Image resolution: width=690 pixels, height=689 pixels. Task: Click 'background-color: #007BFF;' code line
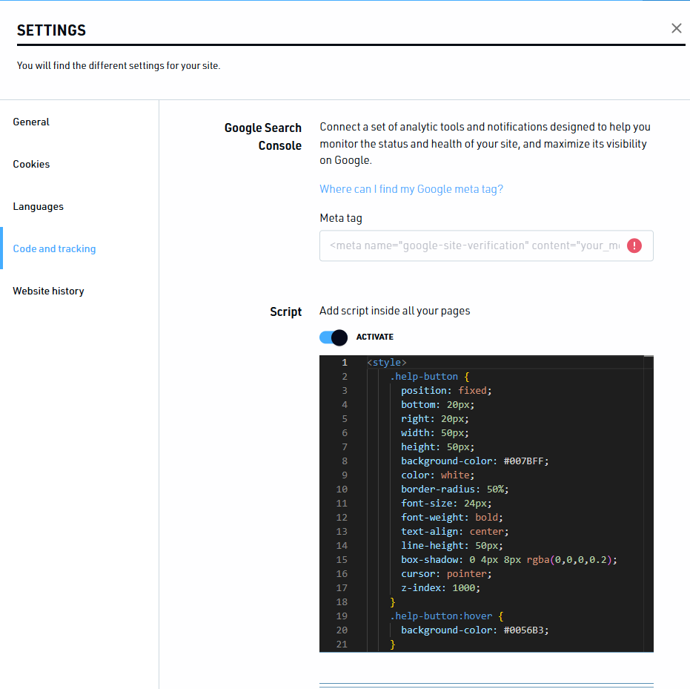coord(475,461)
